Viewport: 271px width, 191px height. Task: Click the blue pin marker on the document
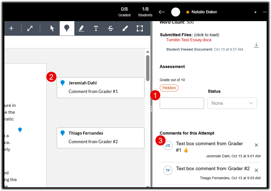click(x=20, y=130)
